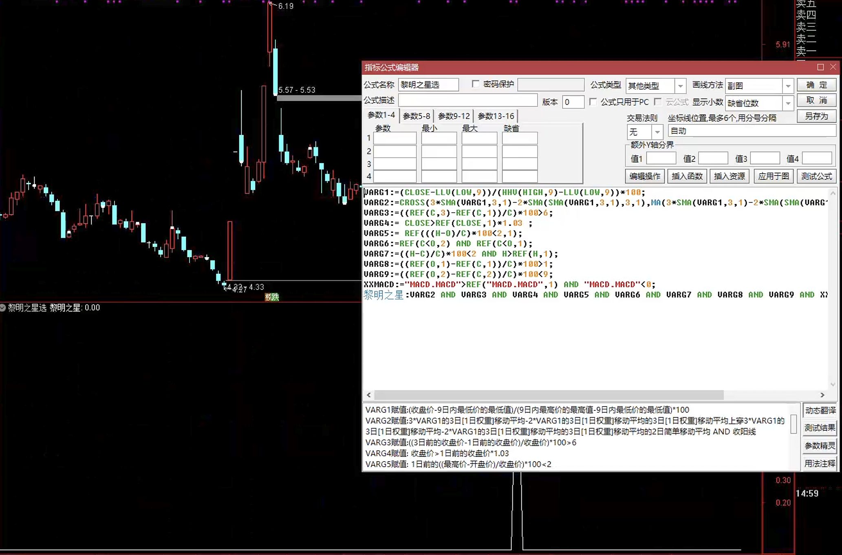842x555 pixels.
Task: Click the 应用于图 button
Action: [x=773, y=176]
